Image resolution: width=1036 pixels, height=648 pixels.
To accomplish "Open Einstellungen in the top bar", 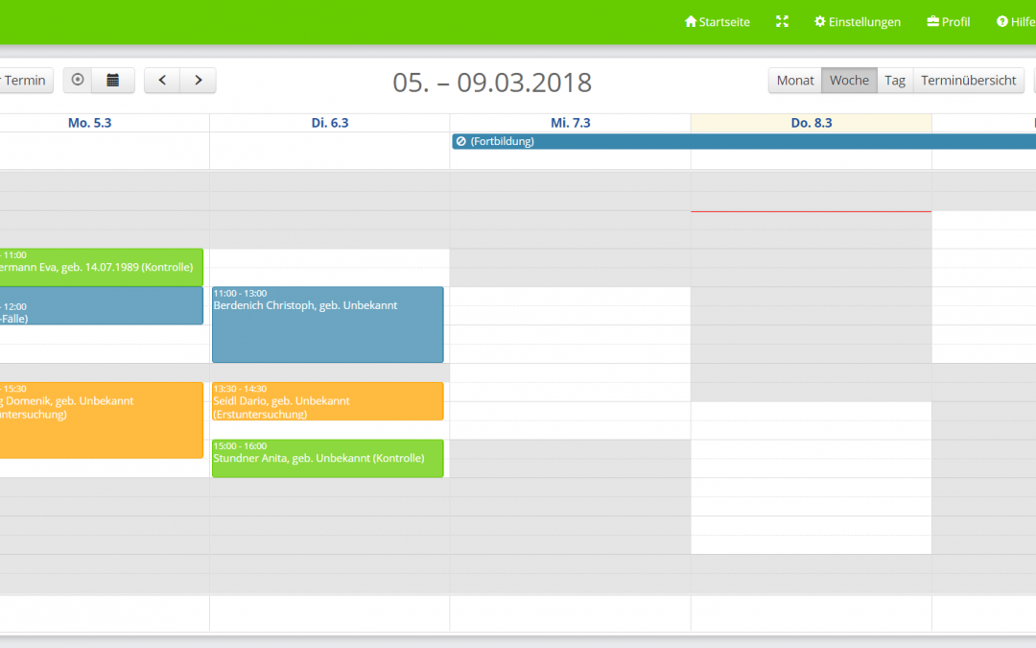I will point(858,22).
